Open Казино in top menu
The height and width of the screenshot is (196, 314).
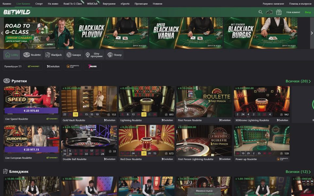tap(7, 4)
